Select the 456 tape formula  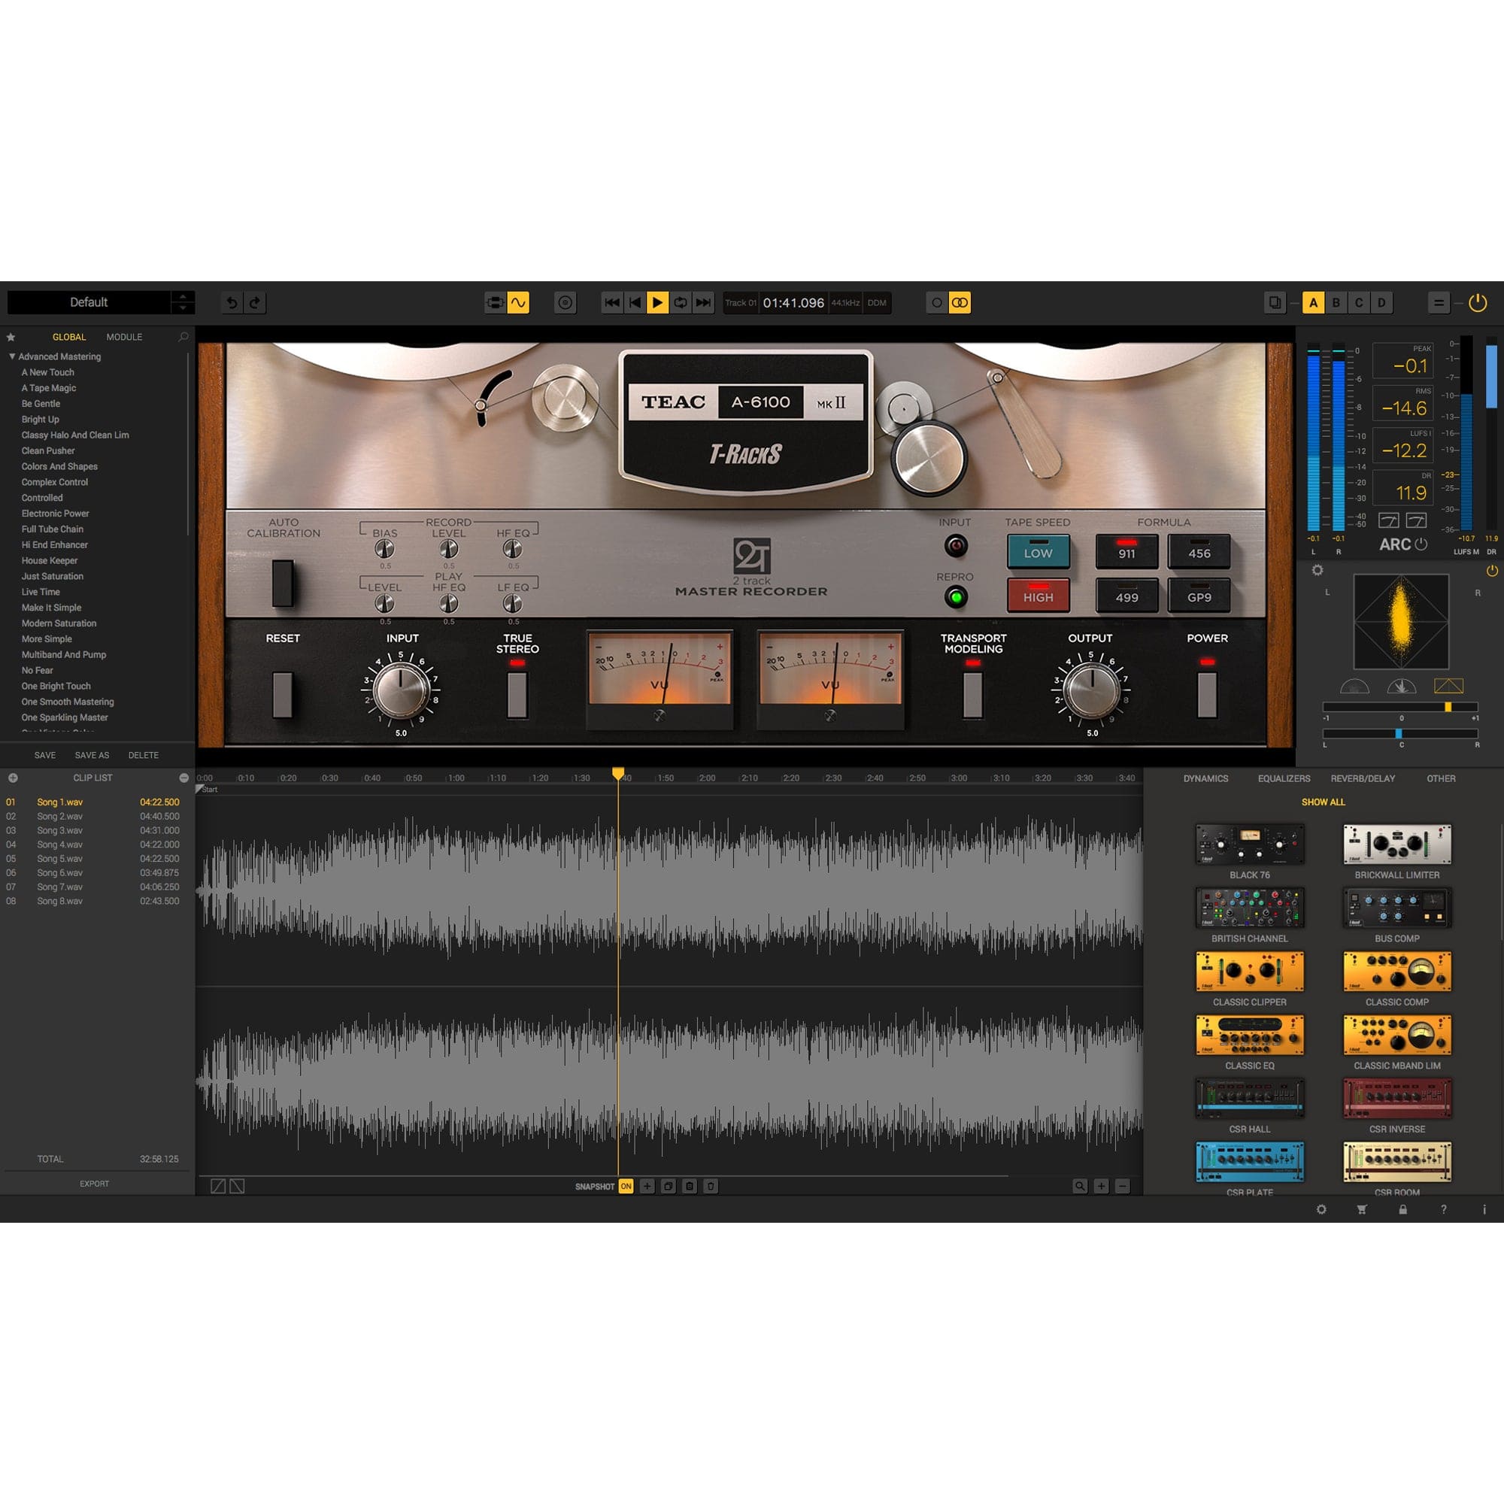tap(1199, 553)
